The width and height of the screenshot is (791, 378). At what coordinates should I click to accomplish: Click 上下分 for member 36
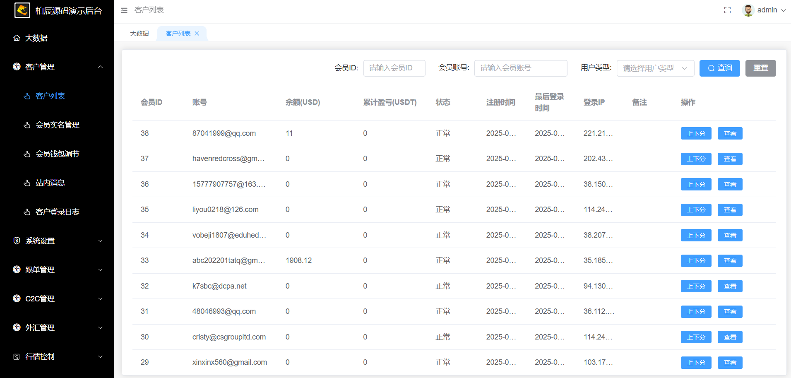click(696, 184)
